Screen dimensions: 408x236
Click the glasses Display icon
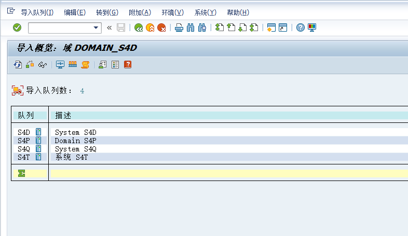(x=43, y=64)
